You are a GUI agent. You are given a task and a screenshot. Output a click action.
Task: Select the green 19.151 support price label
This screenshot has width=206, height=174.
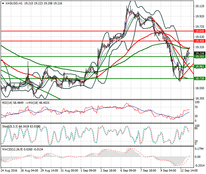pyautogui.click(x=200, y=57)
